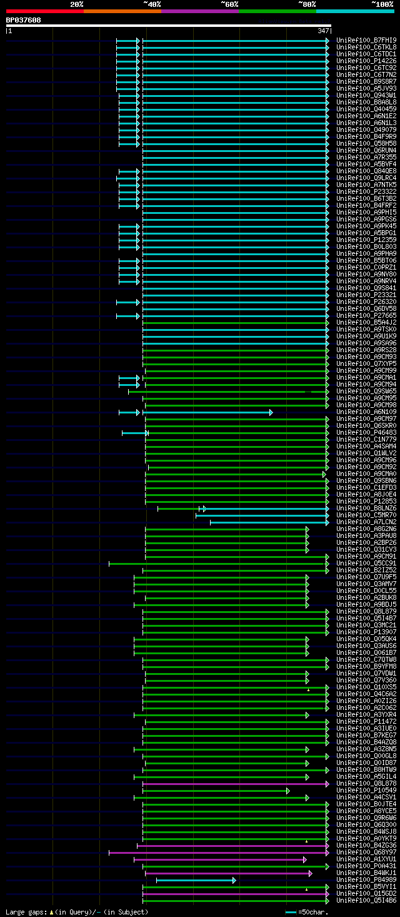Select hit label UniRef100_B5BT06
This screenshot has width=400, height=917.
[x=366, y=260]
